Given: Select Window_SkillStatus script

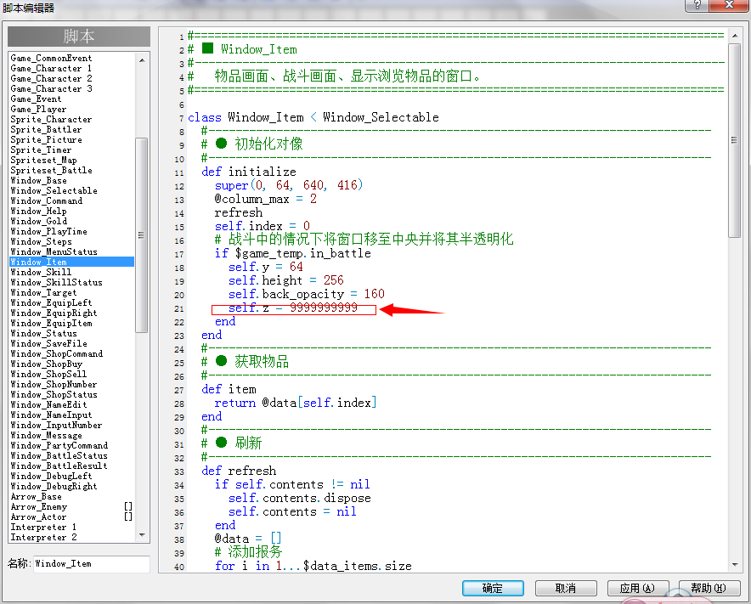Looking at the screenshot, I should click(57, 283).
